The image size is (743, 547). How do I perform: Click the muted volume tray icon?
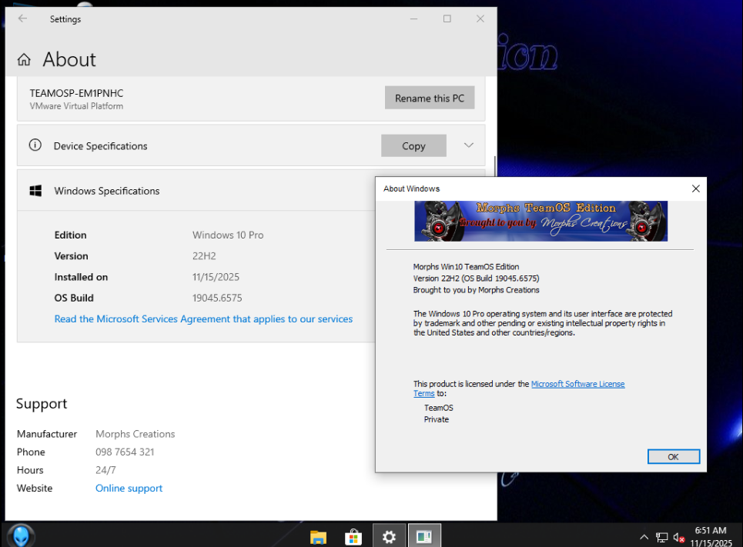(x=679, y=537)
